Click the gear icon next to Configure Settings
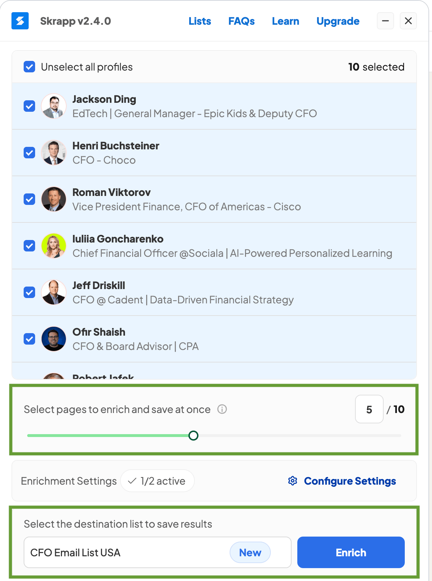 click(293, 481)
